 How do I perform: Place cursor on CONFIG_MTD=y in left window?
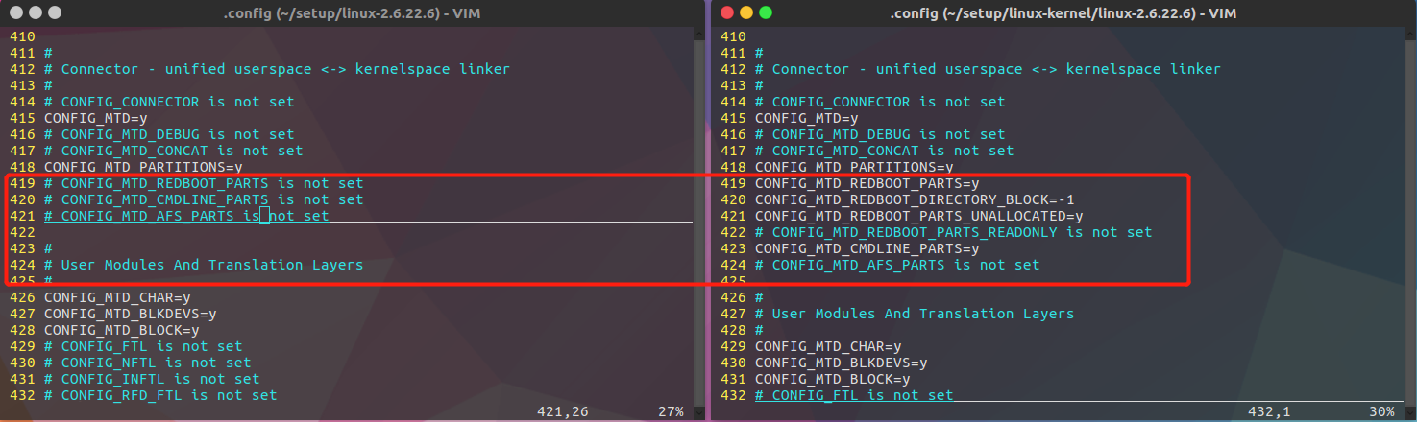[x=96, y=118]
